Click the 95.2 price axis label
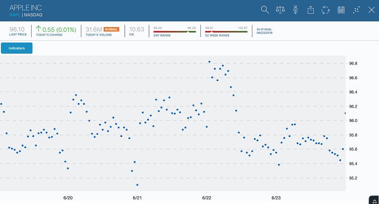The image size is (379, 204). coord(353,178)
